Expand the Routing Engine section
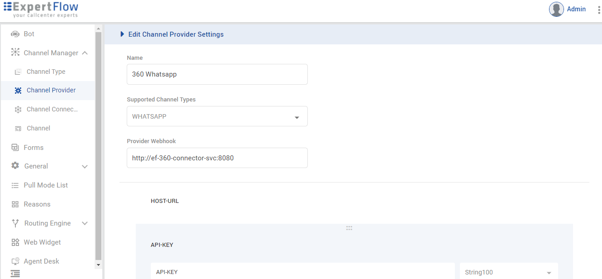Image resolution: width=602 pixels, height=279 pixels. [85, 223]
